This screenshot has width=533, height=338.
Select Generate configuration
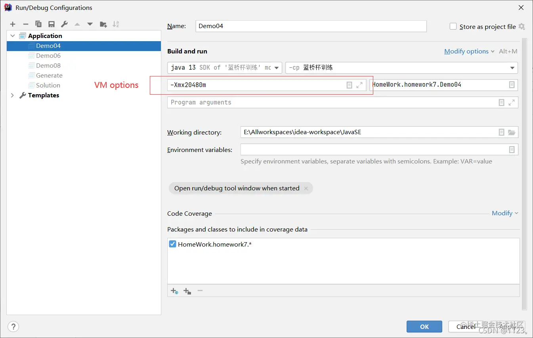click(84, 75)
